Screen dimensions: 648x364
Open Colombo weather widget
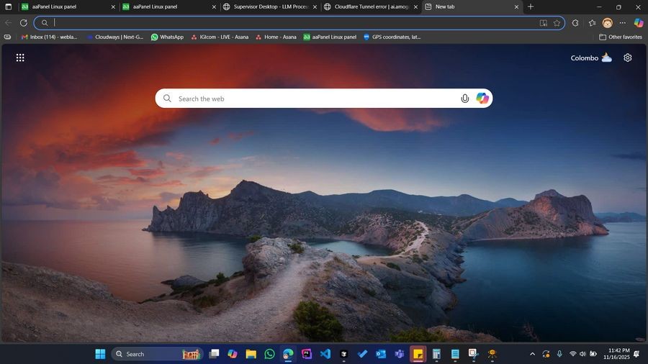tap(591, 58)
